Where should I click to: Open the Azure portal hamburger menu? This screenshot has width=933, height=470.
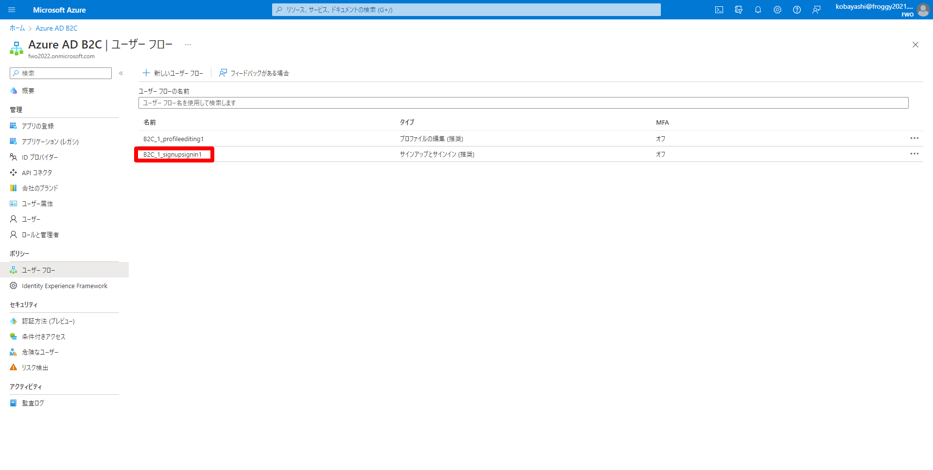[x=12, y=10]
